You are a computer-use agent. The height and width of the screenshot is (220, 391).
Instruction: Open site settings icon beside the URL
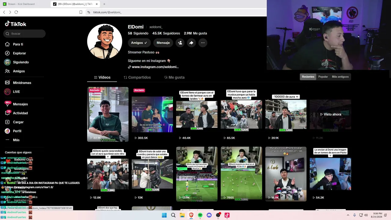point(89,12)
